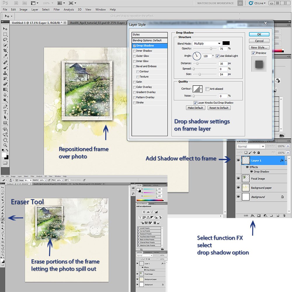Click the fx icon below the larger Layers panel
The width and height of the screenshot is (292, 292).
pyautogui.click(x=252, y=215)
